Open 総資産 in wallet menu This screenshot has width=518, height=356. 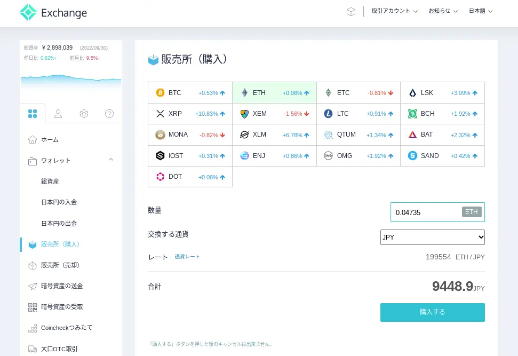point(50,181)
